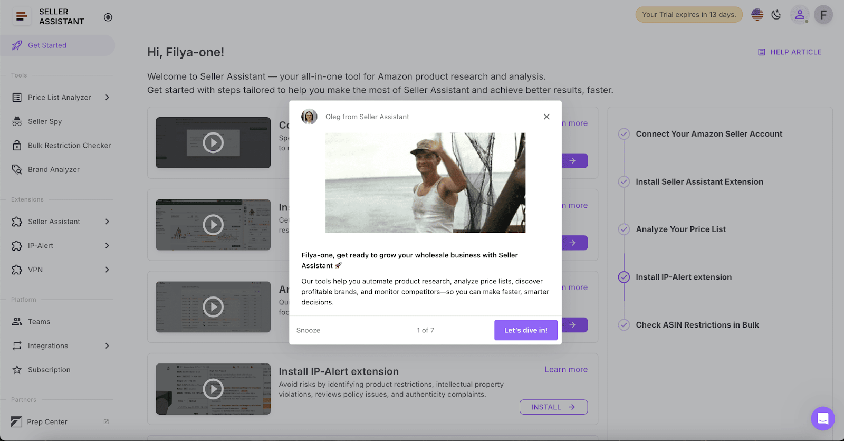Click the Let's dive in! button
Screen dimensions: 844x441
pyautogui.click(x=526, y=330)
